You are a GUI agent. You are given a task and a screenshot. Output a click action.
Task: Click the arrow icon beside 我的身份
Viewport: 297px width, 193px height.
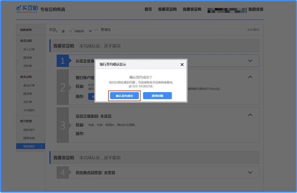pyautogui.click(x=41, y=147)
